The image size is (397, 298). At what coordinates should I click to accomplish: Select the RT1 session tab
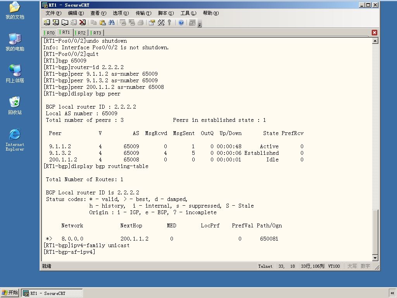[x=65, y=33]
